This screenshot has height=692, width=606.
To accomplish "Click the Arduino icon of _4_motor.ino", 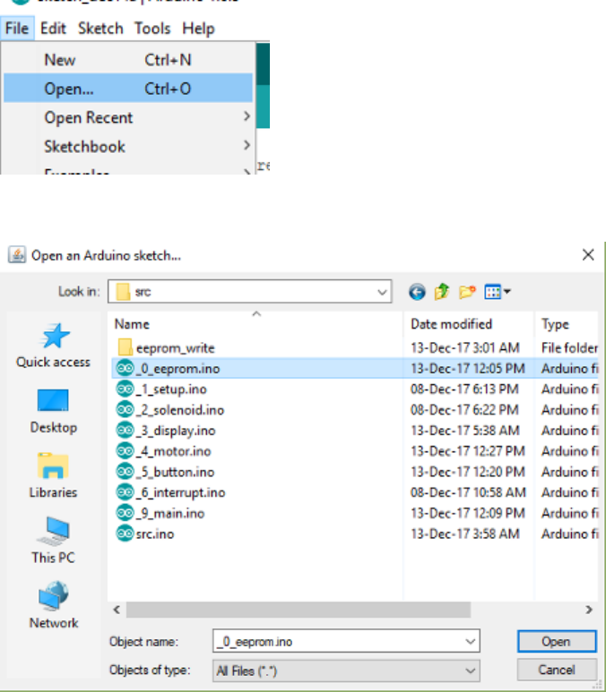I will (126, 451).
